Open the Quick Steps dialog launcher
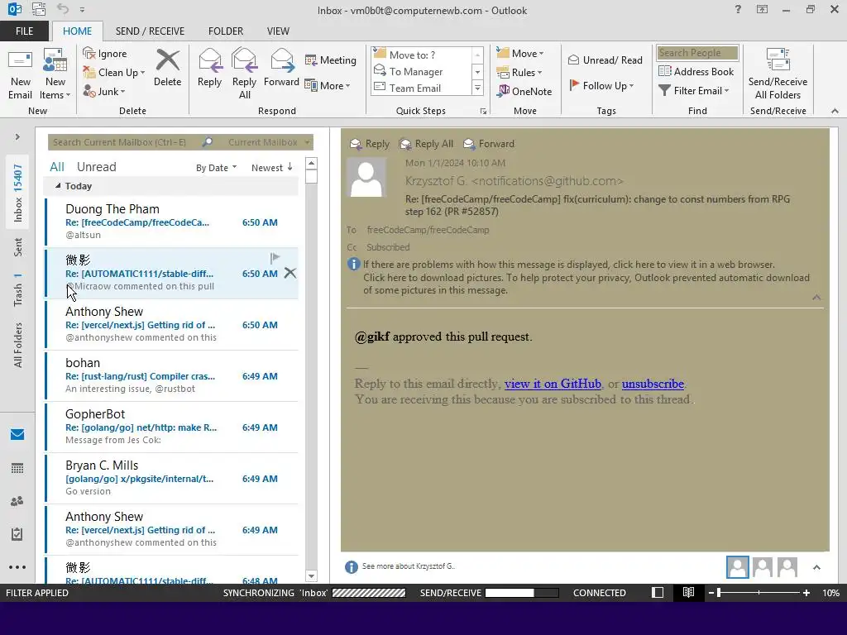Screen dimensions: 847x635 pyautogui.click(x=483, y=112)
